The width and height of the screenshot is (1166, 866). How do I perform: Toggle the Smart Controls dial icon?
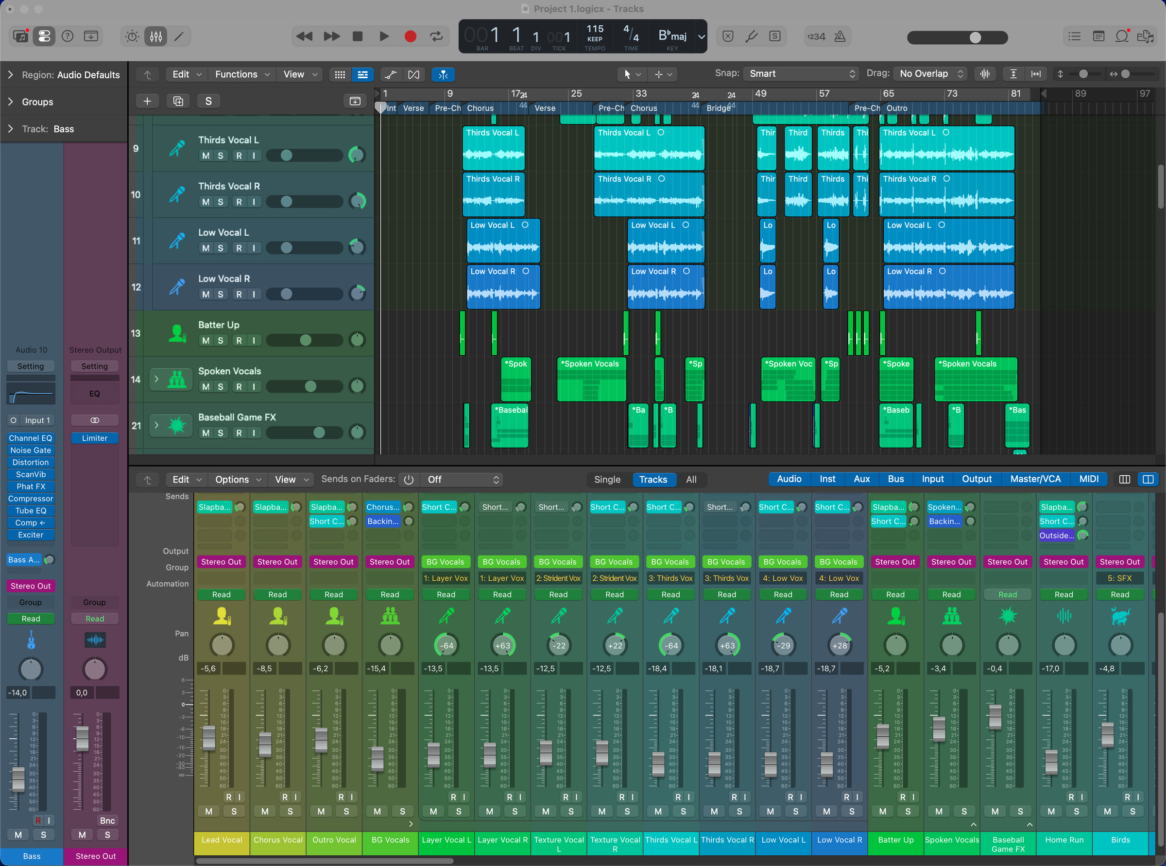[x=132, y=36]
